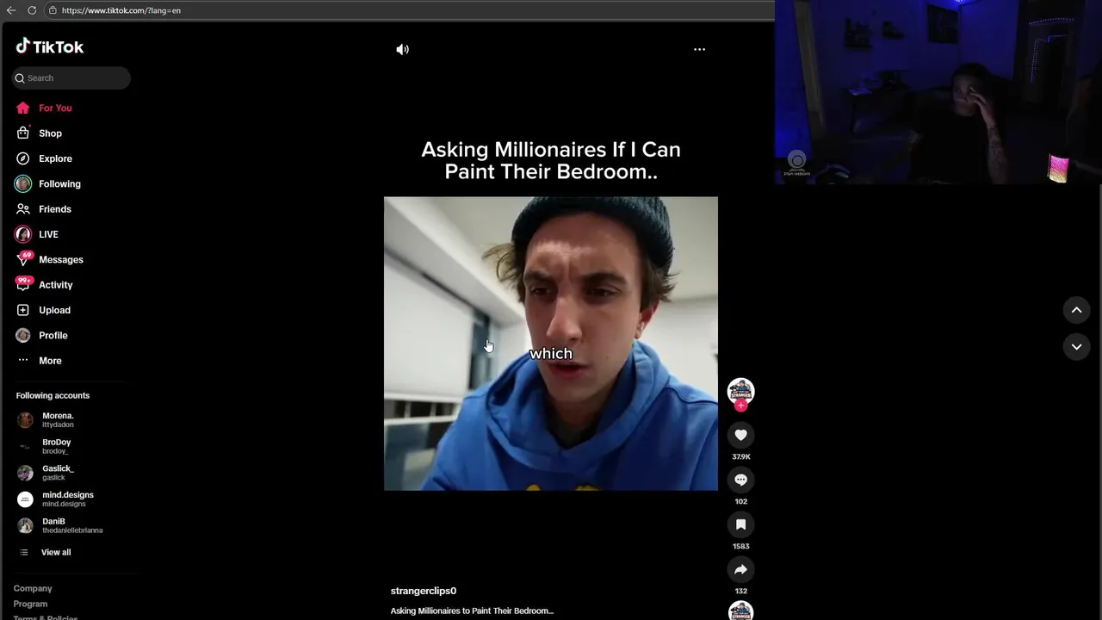The height and width of the screenshot is (620, 1102).
Task: Save video with bookmark icon
Action: tap(740, 524)
